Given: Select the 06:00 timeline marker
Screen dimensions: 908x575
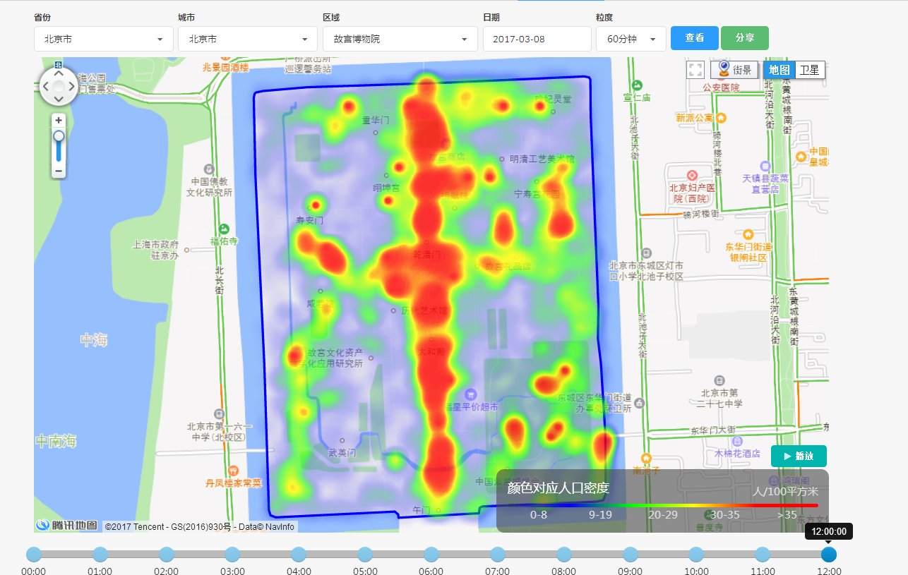Looking at the screenshot, I should (431, 555).
